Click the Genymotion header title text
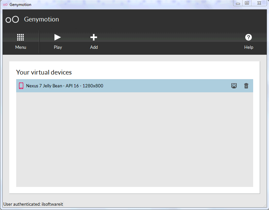The image size is (269, 210). [42, 19]
